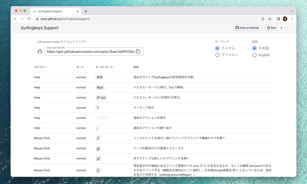Click description キーマップ表示
The height and width of the screenshot is (184, 307).
144,108
